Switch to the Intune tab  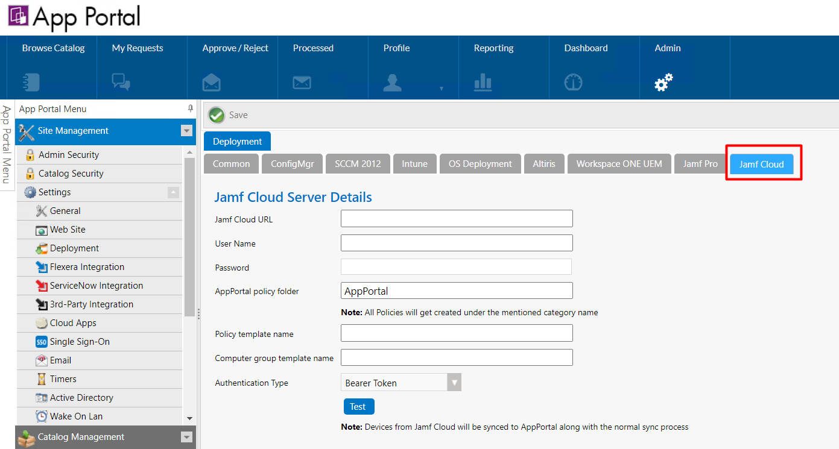(414, 164)
